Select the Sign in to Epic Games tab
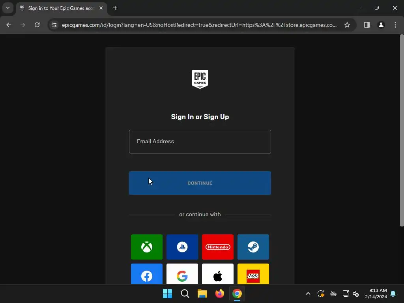404x303 pixels. point(61,8)
